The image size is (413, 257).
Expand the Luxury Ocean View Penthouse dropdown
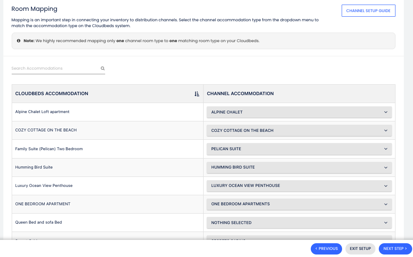(x=299, y=186)
